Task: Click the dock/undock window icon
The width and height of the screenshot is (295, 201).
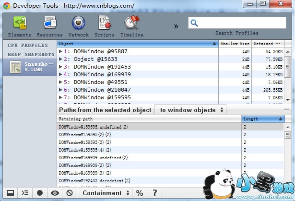Action: 9,193
